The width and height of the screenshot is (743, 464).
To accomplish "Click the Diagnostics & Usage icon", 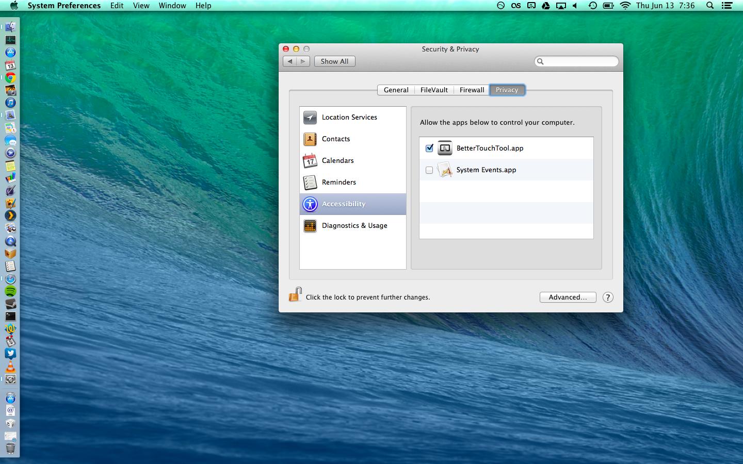I will point(310,226).
